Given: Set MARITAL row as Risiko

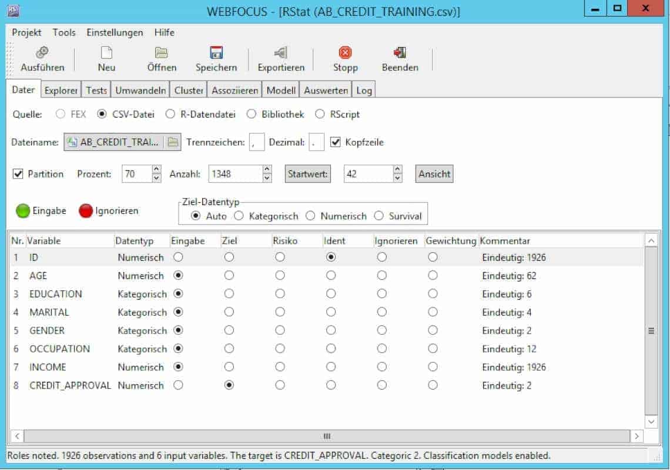Looking at the screenshot, I should [x=280, y=312].
